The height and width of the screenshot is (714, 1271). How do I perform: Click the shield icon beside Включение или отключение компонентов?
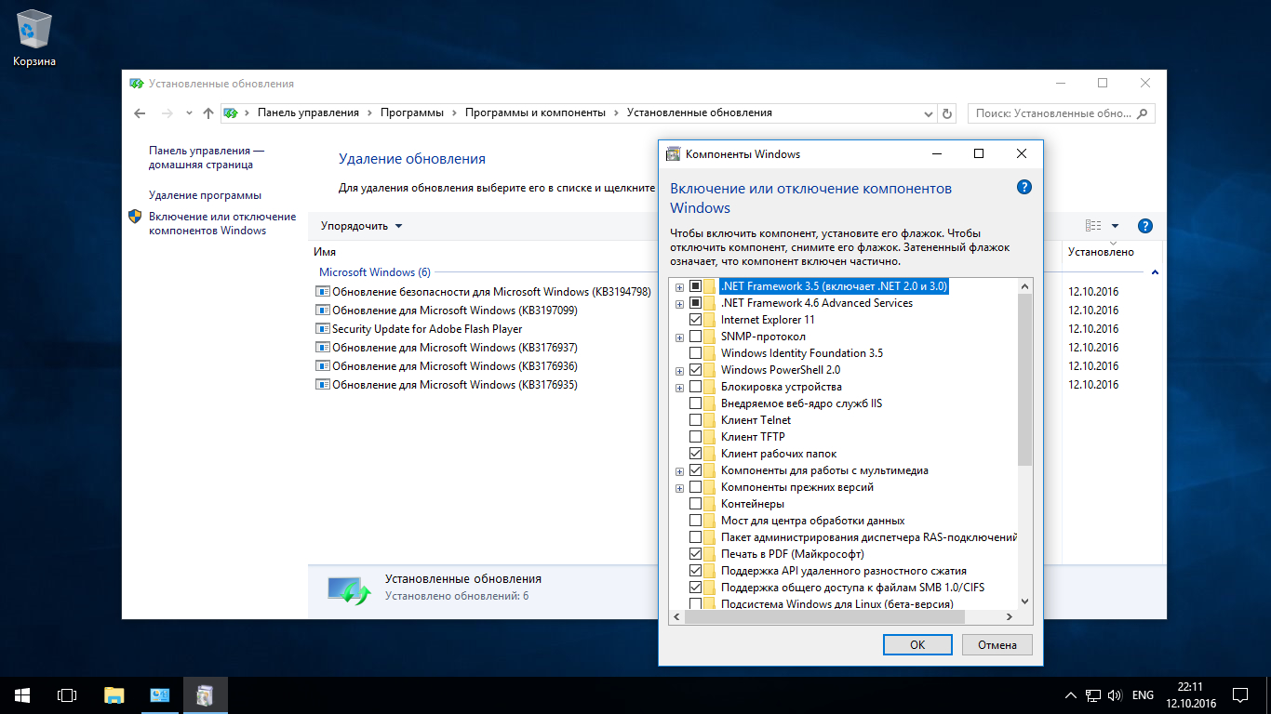pyautogui.click(x=135, y=217)
